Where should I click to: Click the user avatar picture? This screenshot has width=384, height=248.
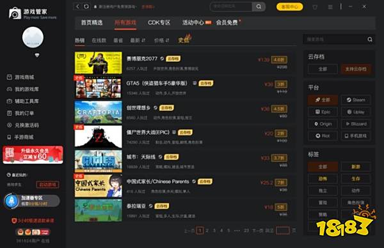[33, 38]
